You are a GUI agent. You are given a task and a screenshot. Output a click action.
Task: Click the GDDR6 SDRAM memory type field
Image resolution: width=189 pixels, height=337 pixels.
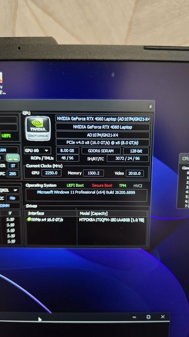(101, 151)
